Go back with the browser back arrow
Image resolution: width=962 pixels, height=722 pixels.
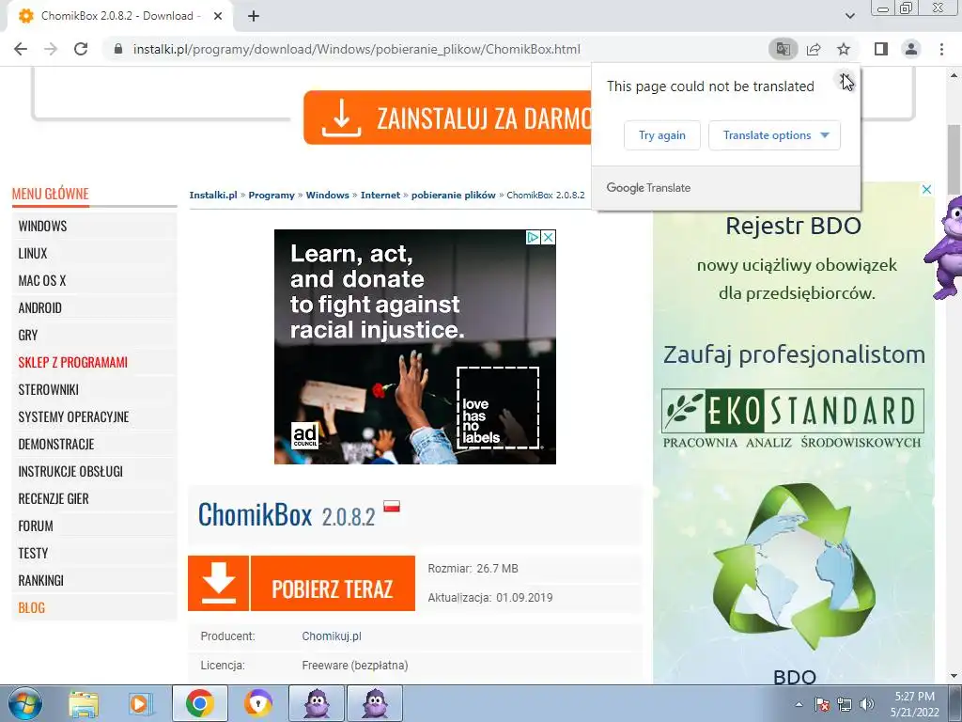pyautogui.click(x=21, y=49)
